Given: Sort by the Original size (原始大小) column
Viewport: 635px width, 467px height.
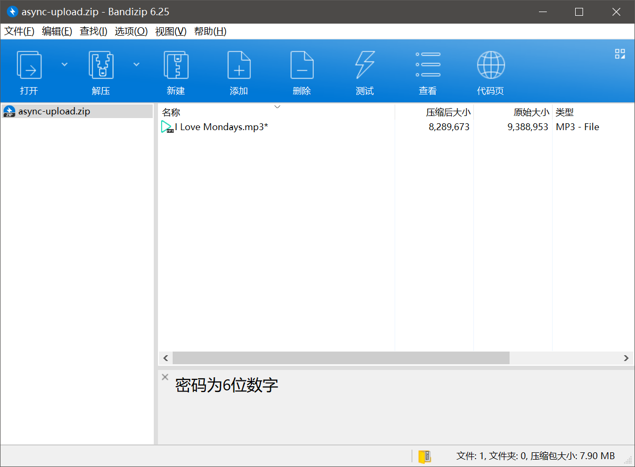Looking at the screenshot, I should coord(531,112).
